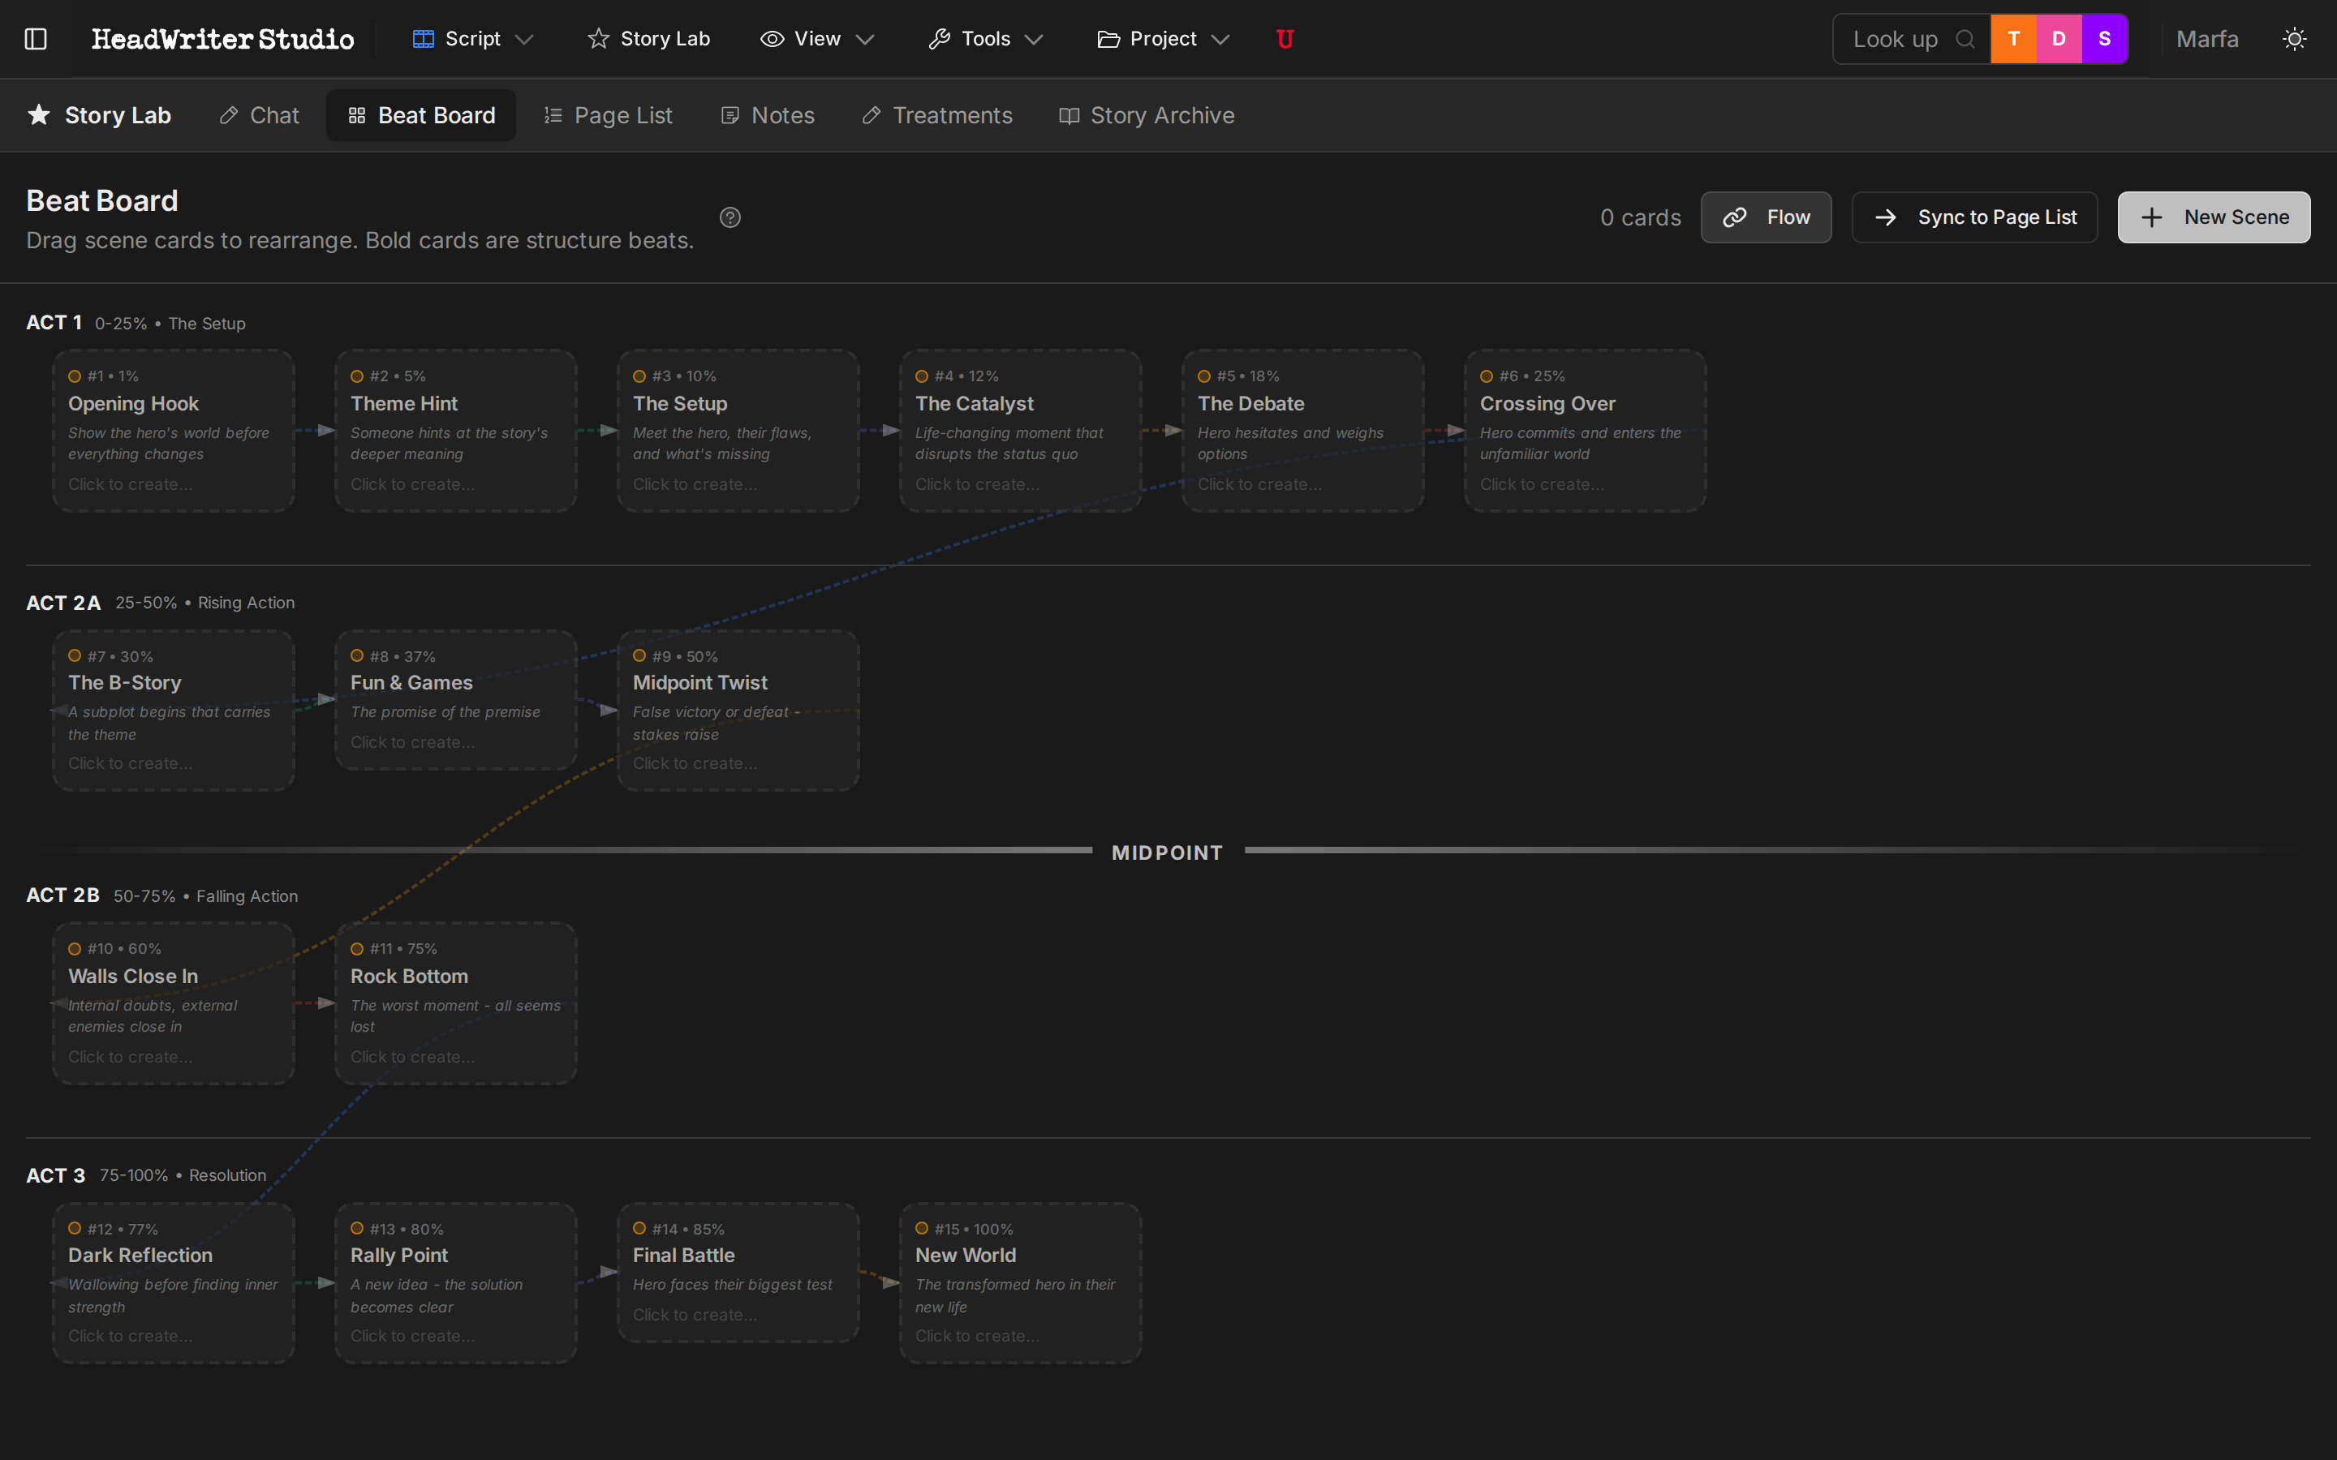Open the Tools dropdown menu
This screenshot has width=2337, height=1460.
985,39
